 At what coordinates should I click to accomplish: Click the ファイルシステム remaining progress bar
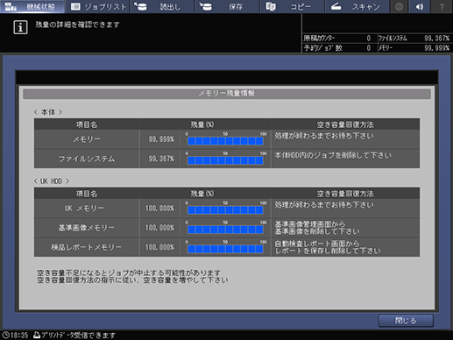225,160
